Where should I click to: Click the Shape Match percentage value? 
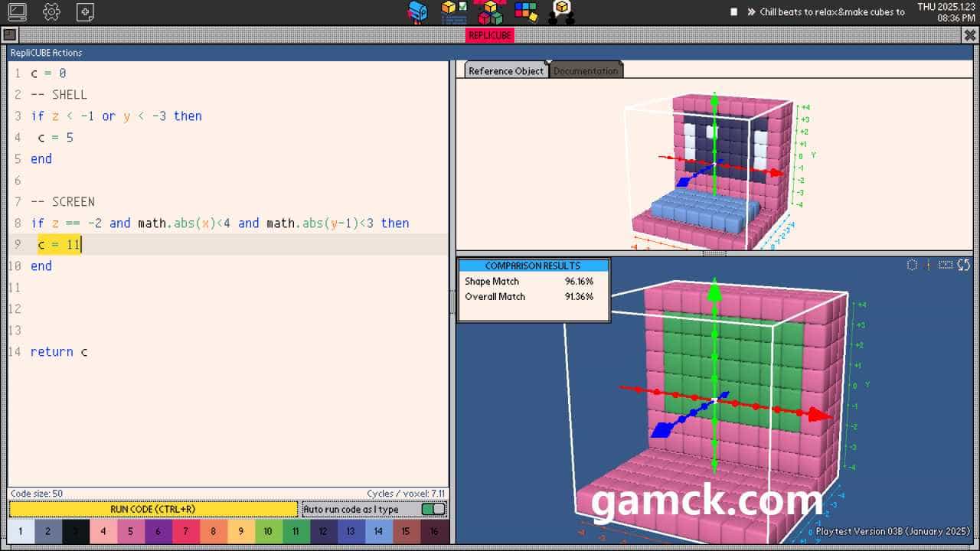point(579,281)
